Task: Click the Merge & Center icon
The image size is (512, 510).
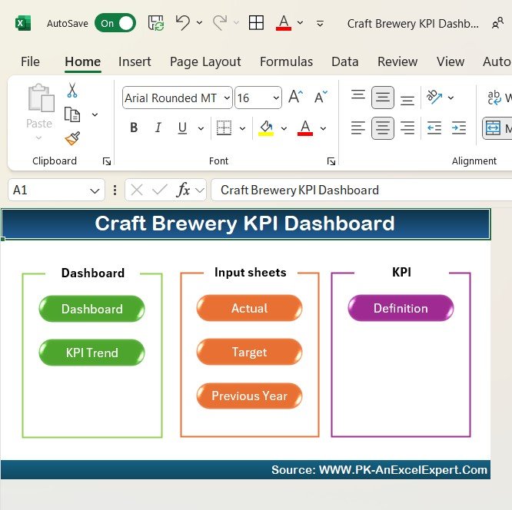Action: (493, 127)
